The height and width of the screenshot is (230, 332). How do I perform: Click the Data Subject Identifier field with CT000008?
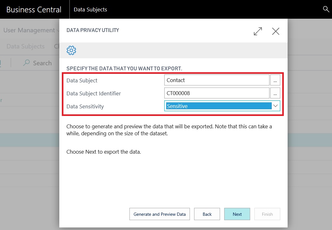(x=217, y=93)
